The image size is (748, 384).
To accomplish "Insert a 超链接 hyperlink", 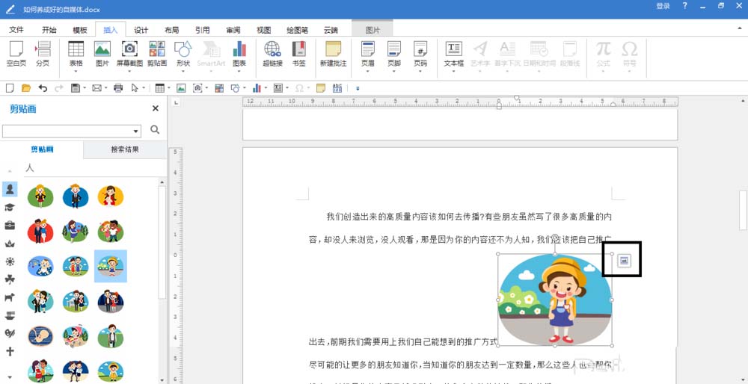I will (x=272, y=53).
